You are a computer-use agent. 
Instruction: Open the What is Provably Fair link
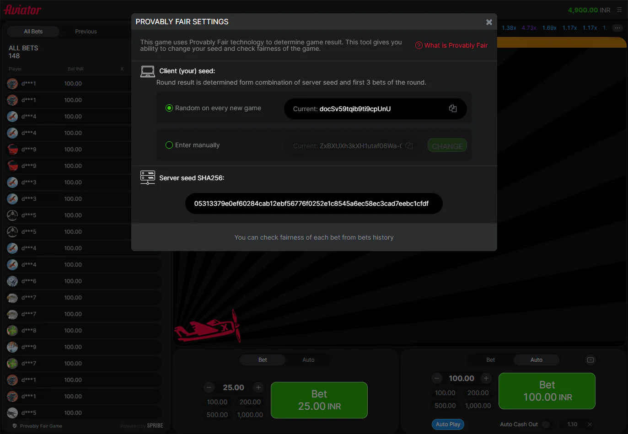tap(451, 45)
